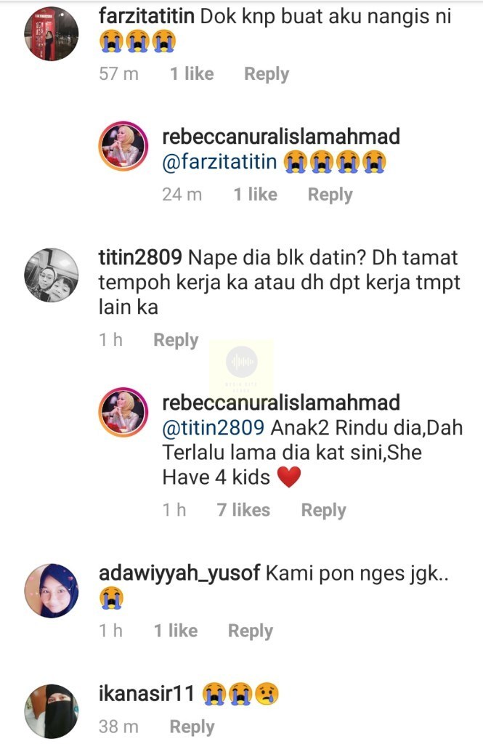Reply to farzitatitin's comment
Screen dimensions: 483x744
tap(267, 75)
